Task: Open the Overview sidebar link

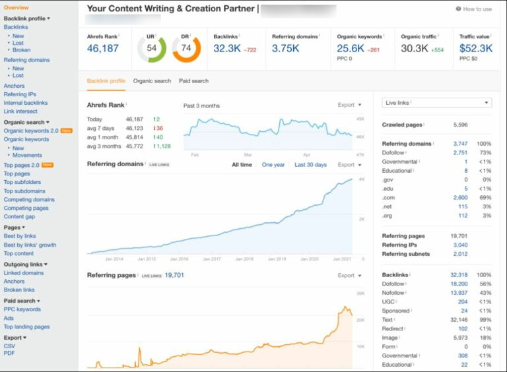Action: click(16, 7)
